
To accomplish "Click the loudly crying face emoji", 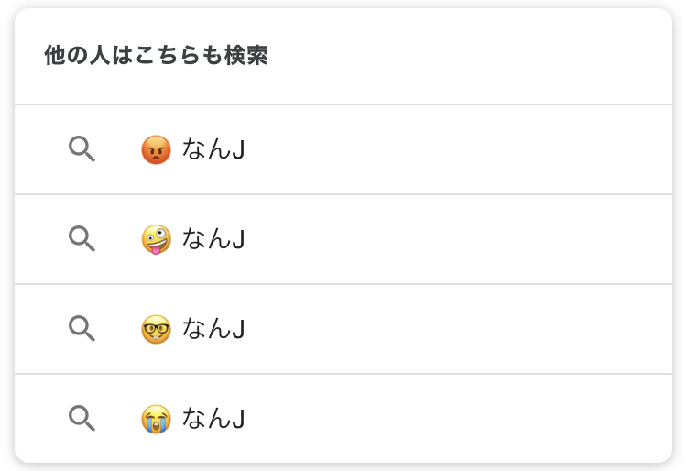I will (x=157, y=419).
